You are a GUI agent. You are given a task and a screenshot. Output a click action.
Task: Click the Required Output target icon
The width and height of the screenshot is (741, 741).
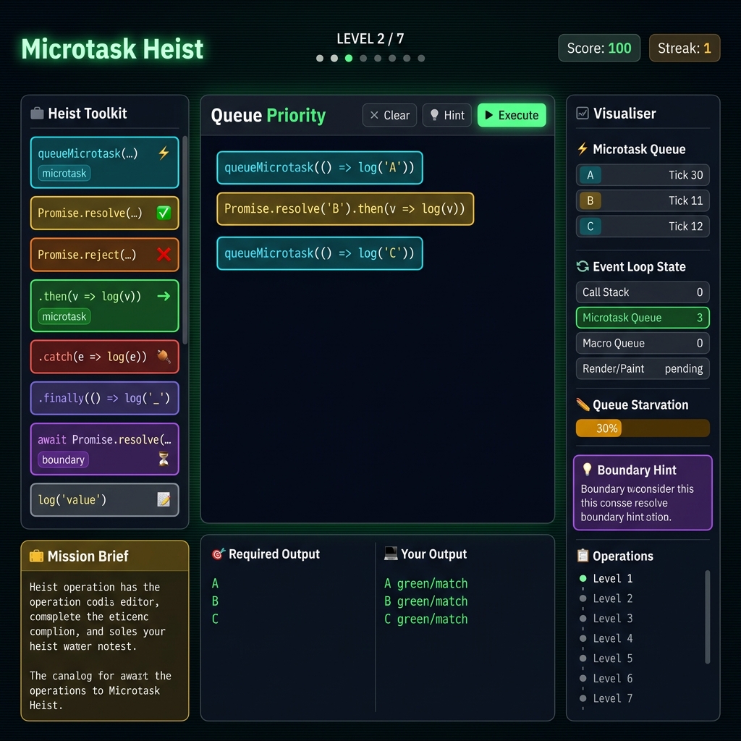pyautogui.click(x=218, y=554)
